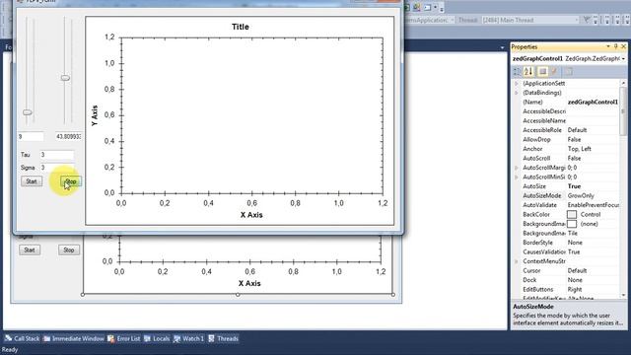This screenshot has height=355, width=631.
Task: Click the left trackbar slider thumb
Action: coord(28,112)
